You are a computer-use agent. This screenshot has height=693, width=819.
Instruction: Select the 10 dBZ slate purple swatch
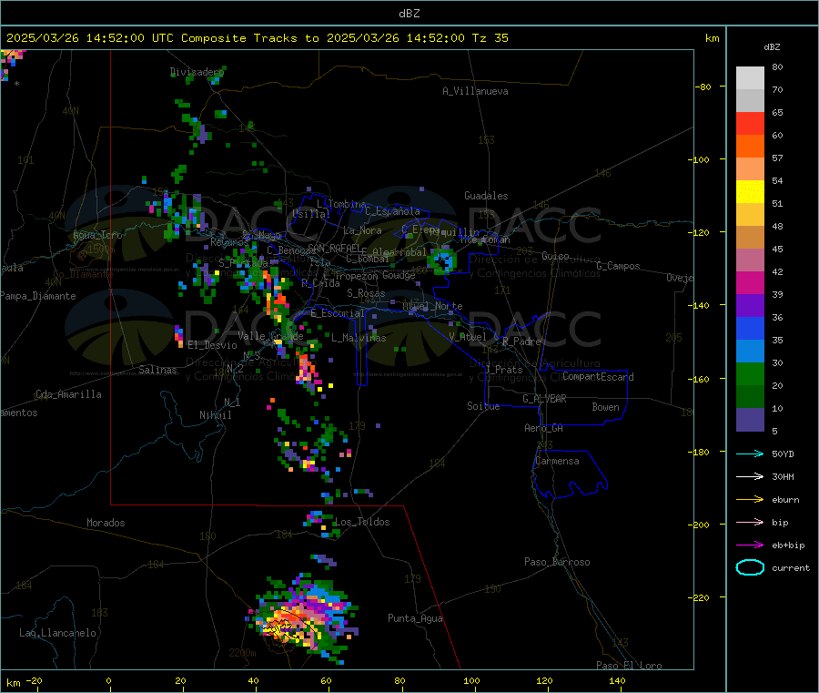(x=750, y=420)
